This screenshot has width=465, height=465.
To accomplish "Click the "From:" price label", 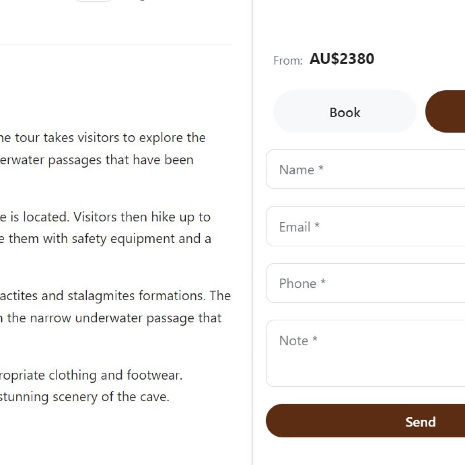I will [288, 60].
